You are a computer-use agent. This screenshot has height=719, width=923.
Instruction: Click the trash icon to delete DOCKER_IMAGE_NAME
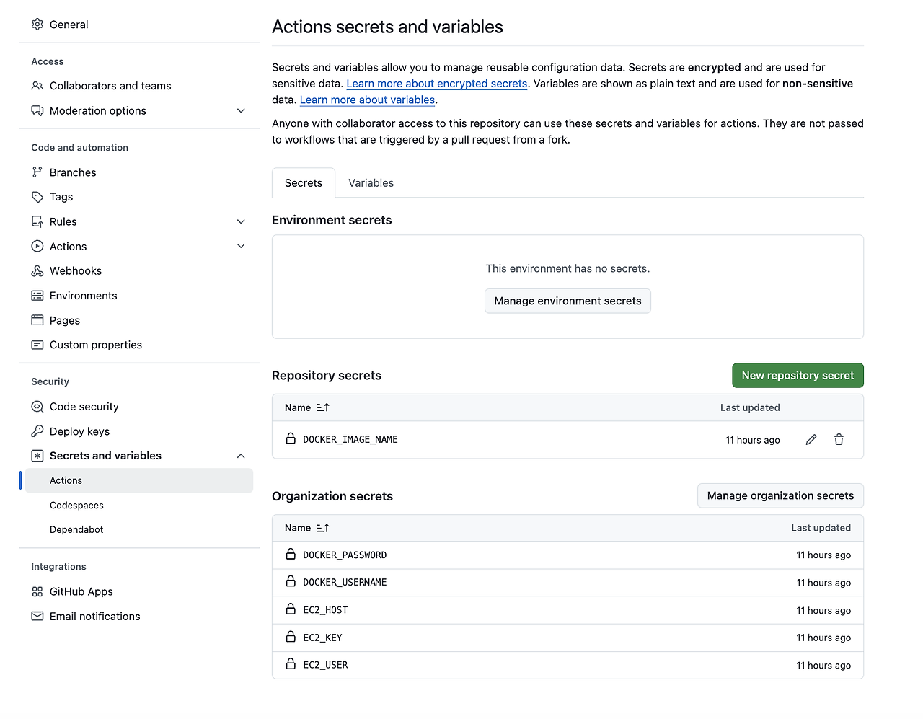[839, 440]
